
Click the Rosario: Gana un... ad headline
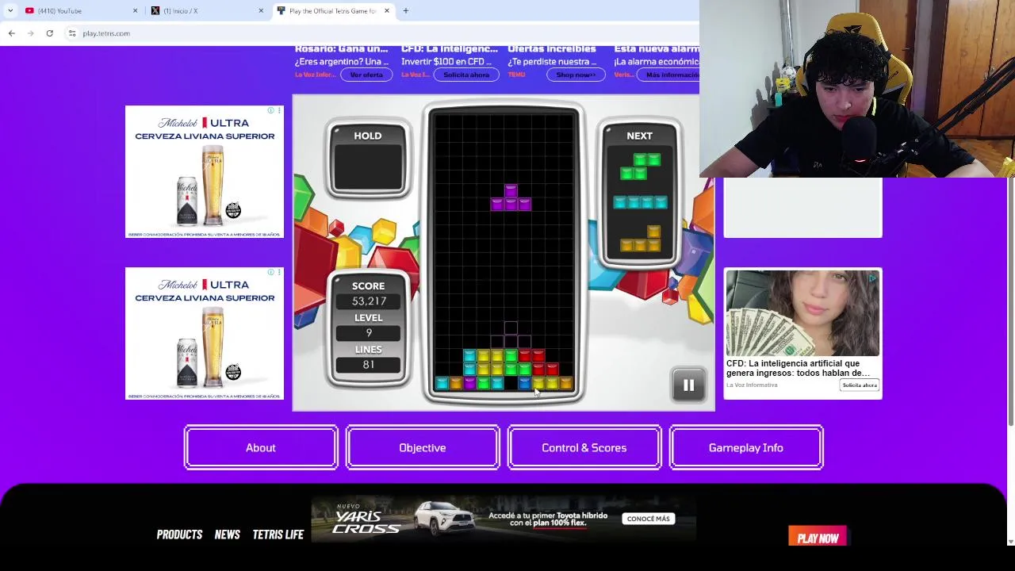point(341,49)
